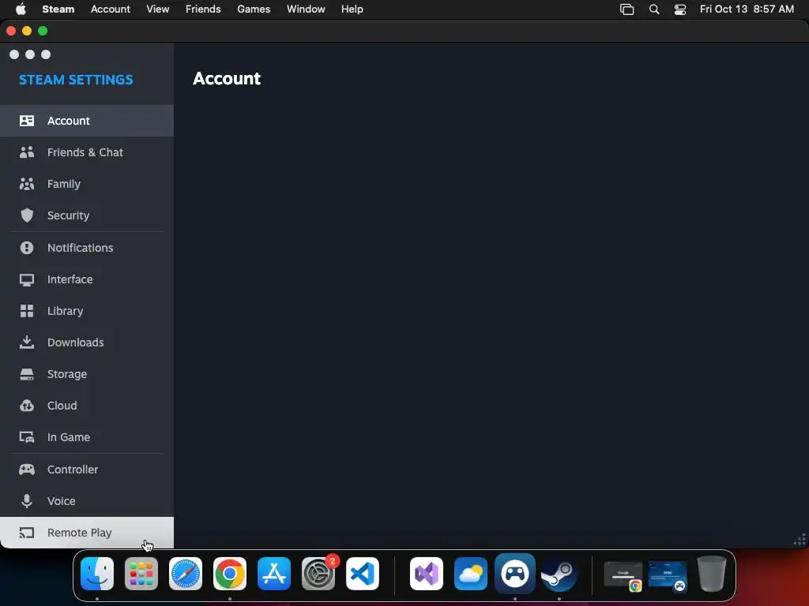Launch Google Chrome from the dock
The height and width of the screenshot is (606, 809).
pos(230,574)
